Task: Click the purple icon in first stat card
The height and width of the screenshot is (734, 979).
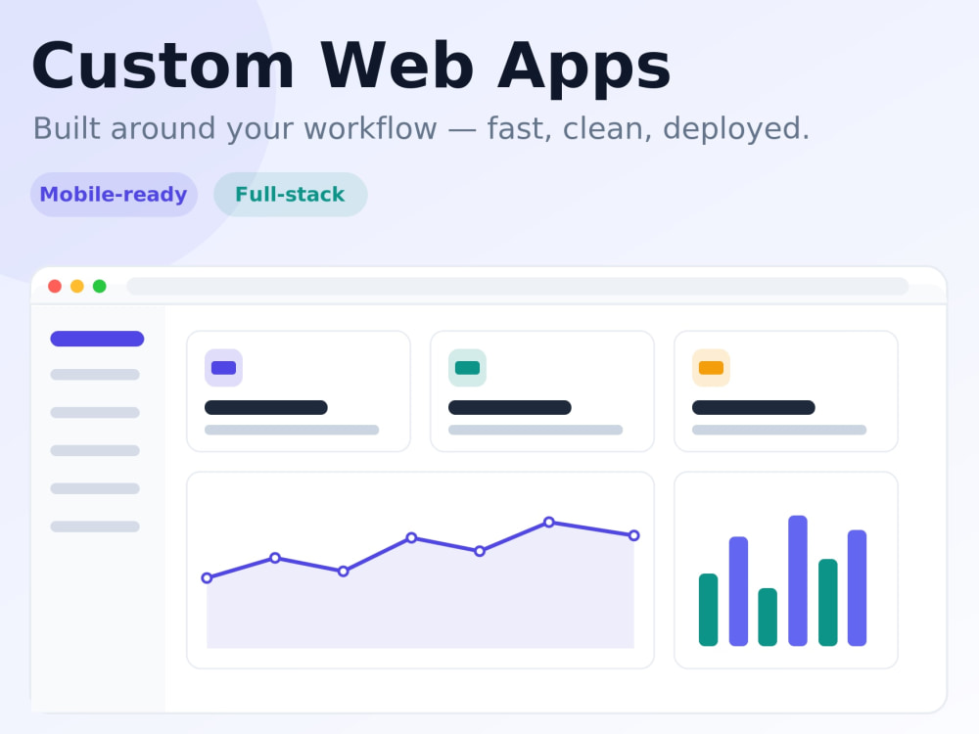Action: [223, 368]
